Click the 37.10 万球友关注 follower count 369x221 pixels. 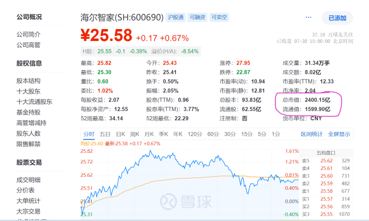(333, 35)
